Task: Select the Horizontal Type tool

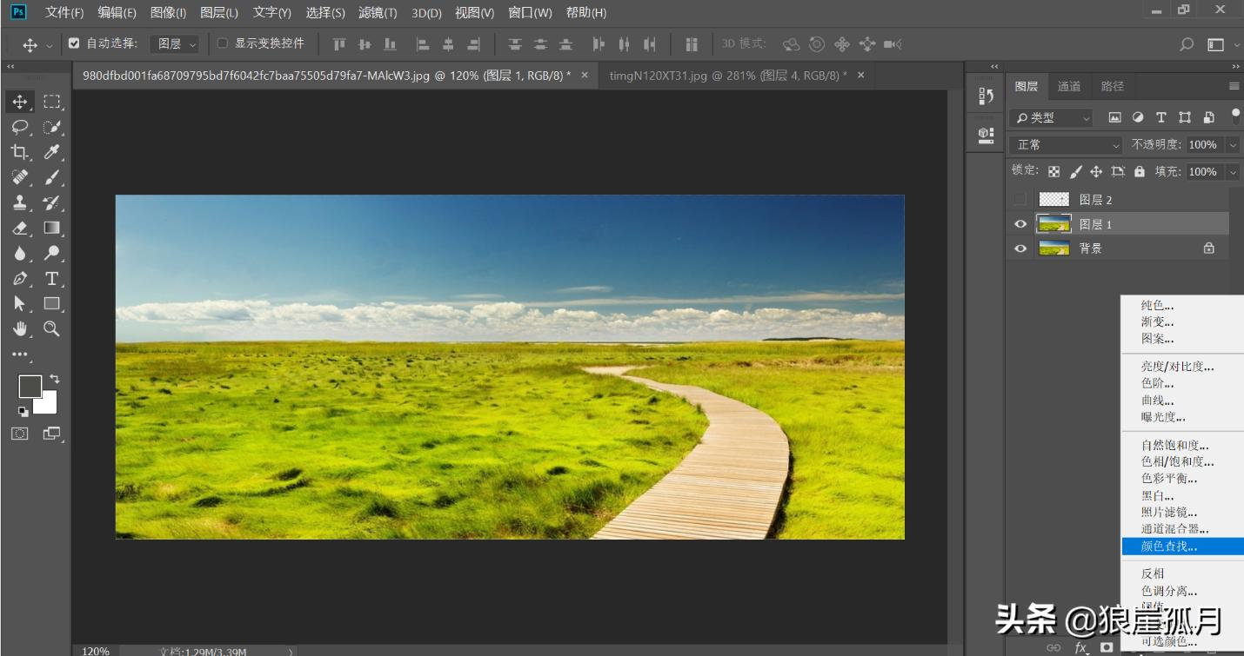Action: pos(51,279)
